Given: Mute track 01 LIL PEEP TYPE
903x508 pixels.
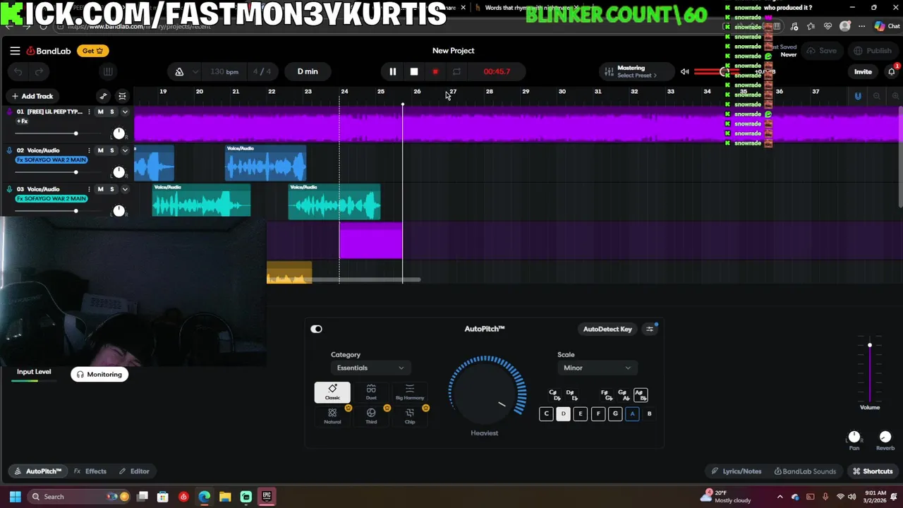Looking at the screenshot, I should tap(100, 111).
